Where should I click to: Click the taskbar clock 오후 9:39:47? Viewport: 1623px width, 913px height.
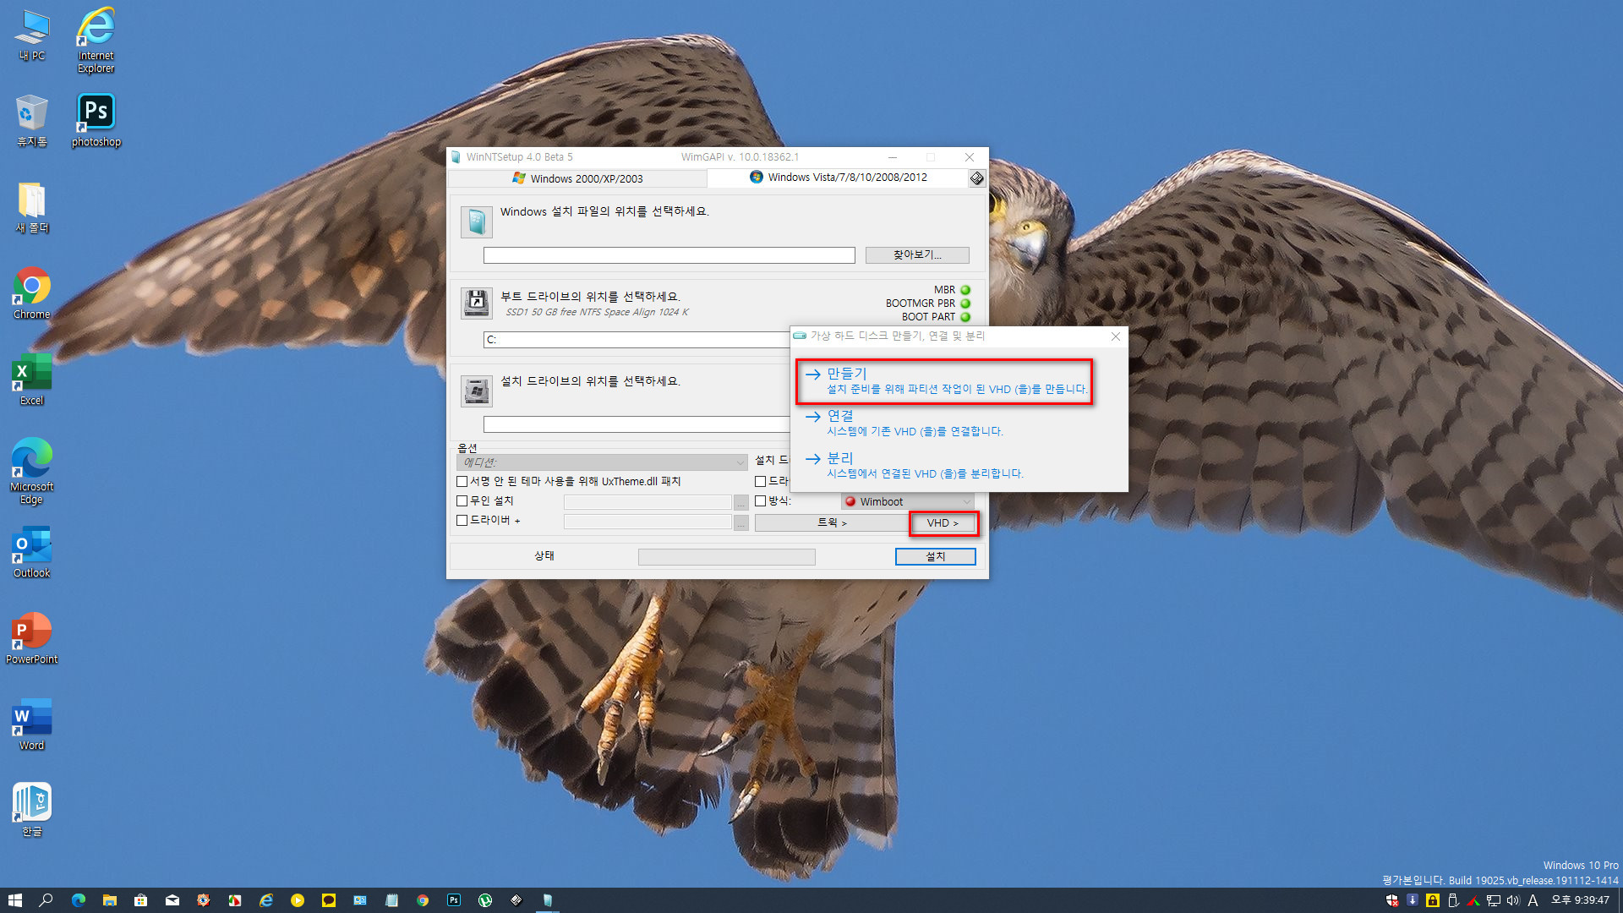pos(1579,900)
